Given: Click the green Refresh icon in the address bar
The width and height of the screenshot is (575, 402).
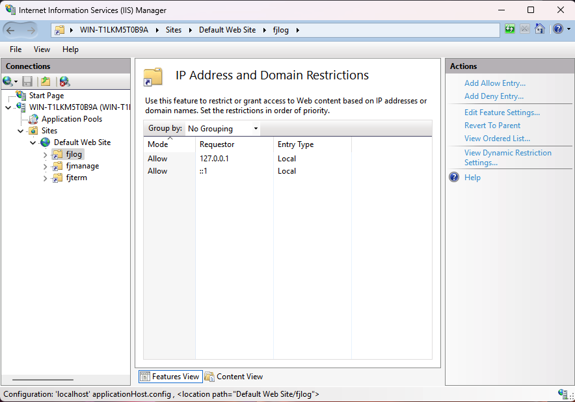Looking at the screenshot, I should pyautogui.click(x=510, y=29).
